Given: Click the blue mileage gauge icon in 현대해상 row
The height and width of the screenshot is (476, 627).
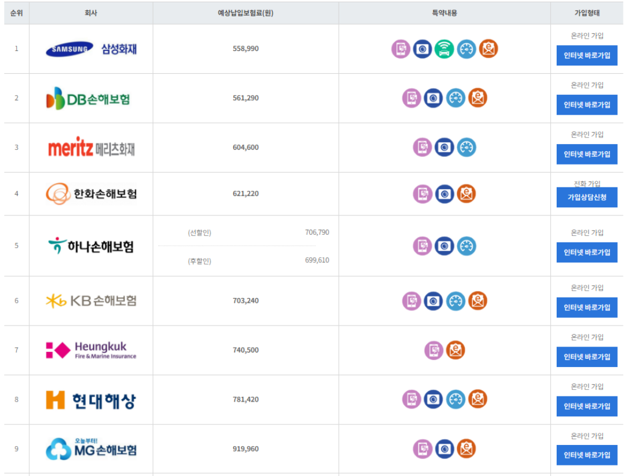Looking at the screenshot, I should pos(456,399).
